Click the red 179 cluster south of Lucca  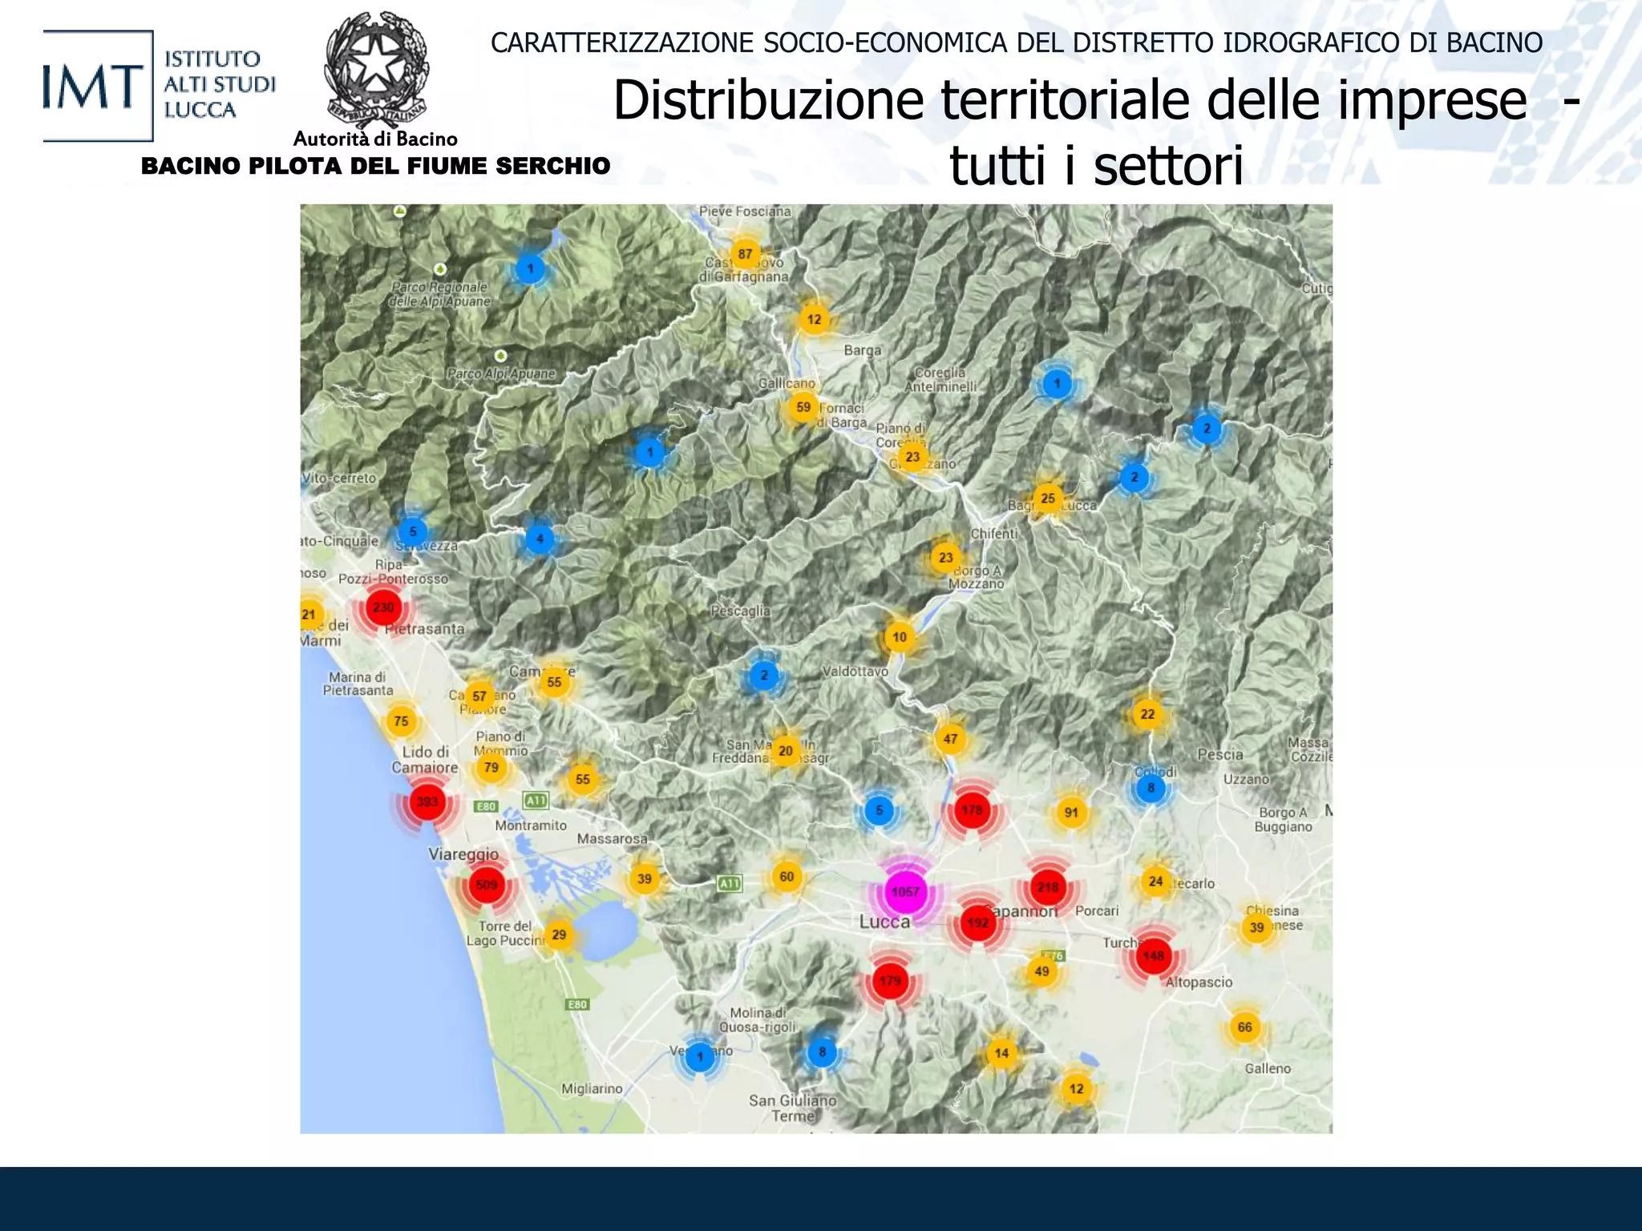point(890,981)
